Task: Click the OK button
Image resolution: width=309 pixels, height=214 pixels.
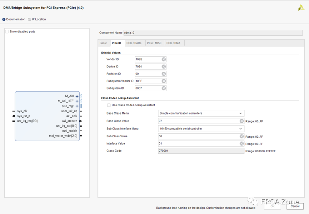Action: click(x=273, y=206)
